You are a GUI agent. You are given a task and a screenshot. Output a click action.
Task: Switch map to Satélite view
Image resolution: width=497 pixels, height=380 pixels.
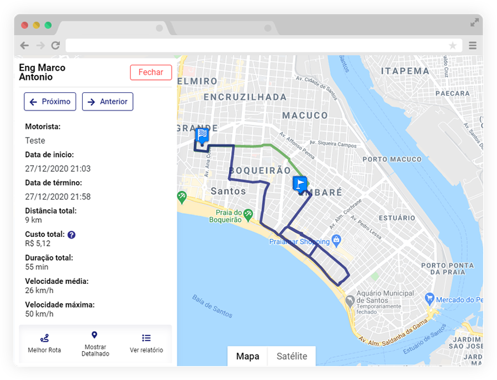pos(292,356)
